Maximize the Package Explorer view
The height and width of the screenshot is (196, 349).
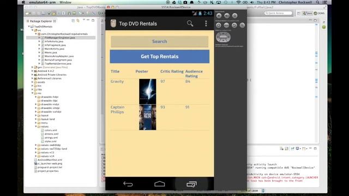(x=93, y=21)
